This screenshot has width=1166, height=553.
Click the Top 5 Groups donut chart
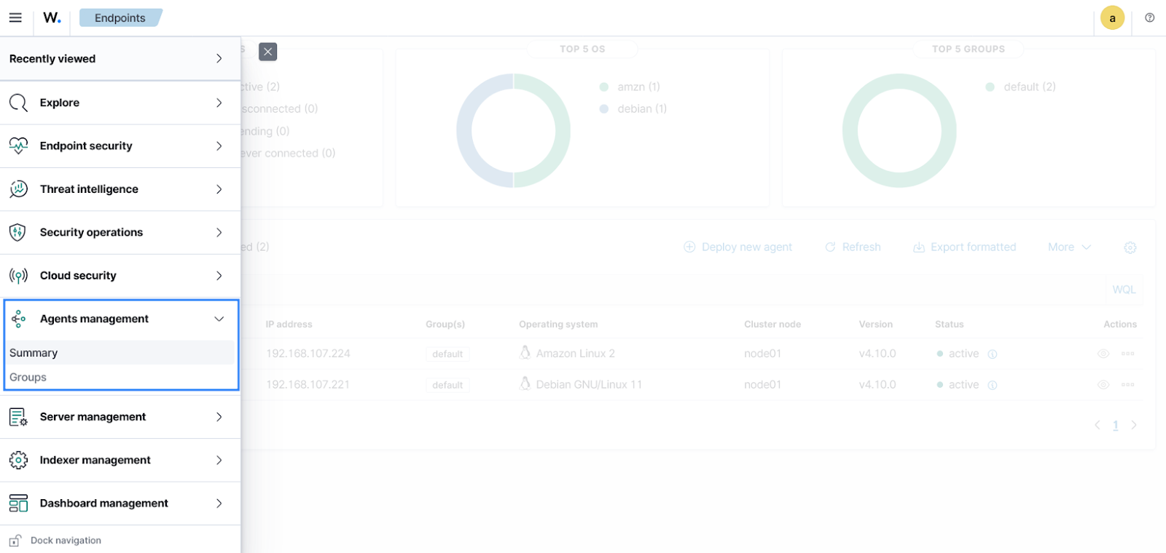[899, 130]
